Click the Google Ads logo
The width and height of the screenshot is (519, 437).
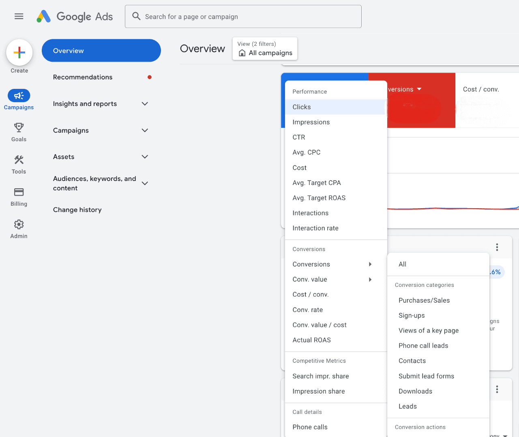click(75, 16)
